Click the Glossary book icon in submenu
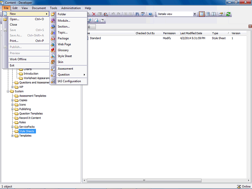This screenshot has height=189, width=252. 53,50
